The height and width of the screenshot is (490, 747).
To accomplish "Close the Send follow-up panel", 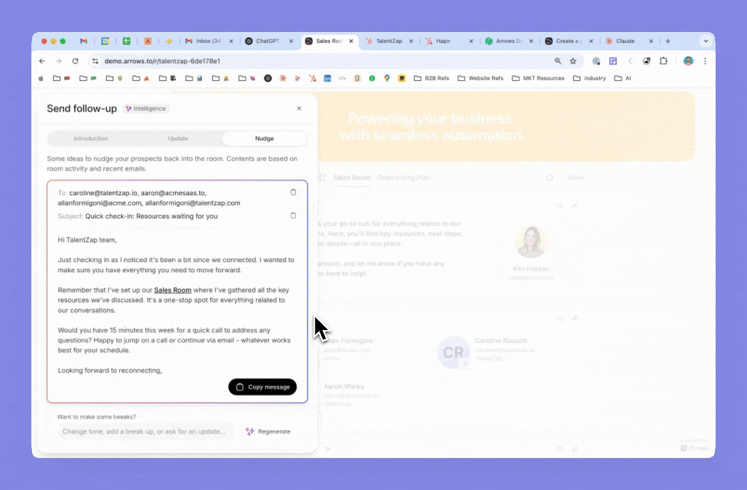I will pos(299,108).
